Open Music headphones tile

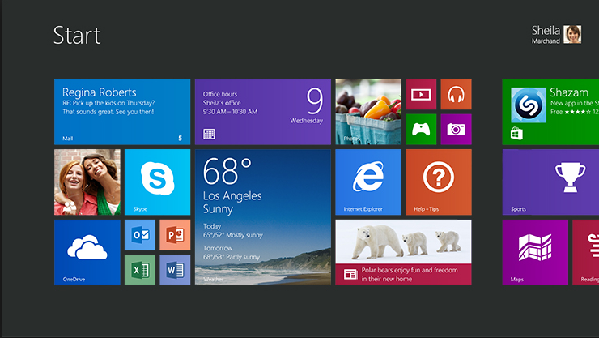click(456, 94)
